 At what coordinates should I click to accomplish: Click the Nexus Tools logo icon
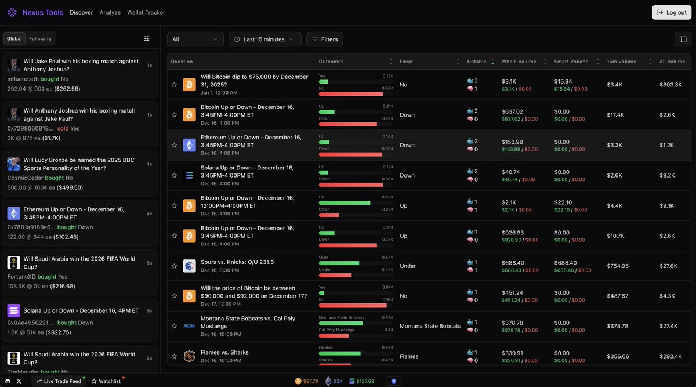tap(12, 12)
